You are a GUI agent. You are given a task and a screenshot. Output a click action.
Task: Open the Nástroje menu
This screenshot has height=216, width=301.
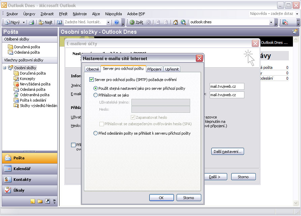coord(80,14)
